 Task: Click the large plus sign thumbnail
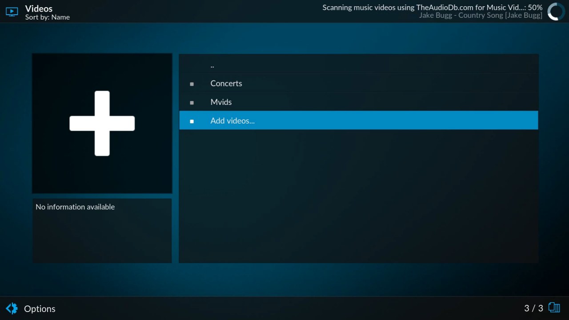coord(102,124)
